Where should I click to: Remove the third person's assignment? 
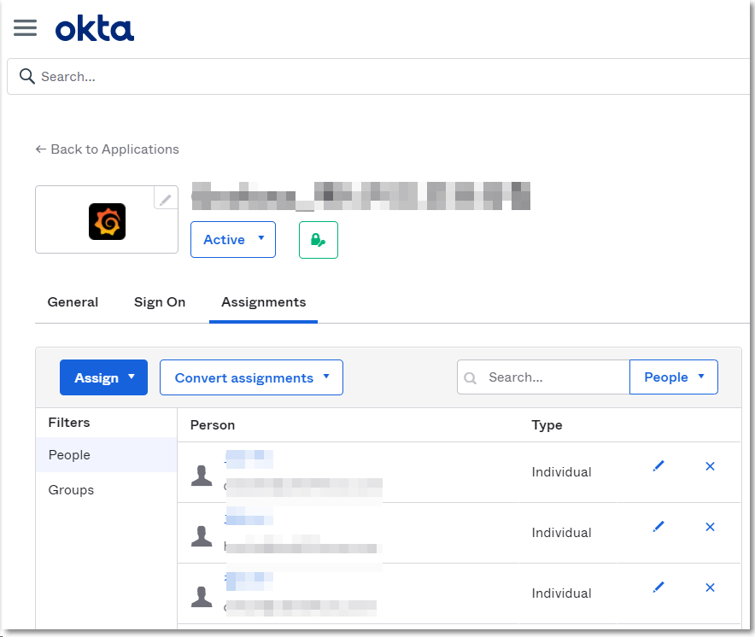(x=710, y=587)
